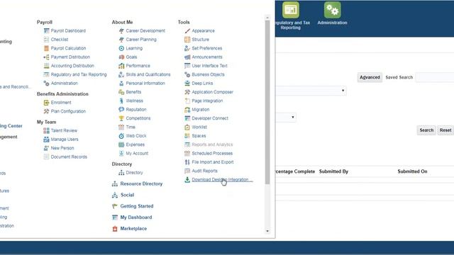Screen dimensions: 454x255
Task: Open the Wellness entry
Action: click(134, 101)
